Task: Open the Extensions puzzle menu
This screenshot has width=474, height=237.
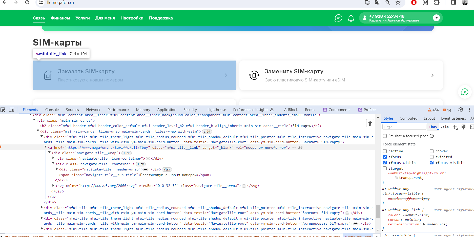Action: tap(437, 3)
